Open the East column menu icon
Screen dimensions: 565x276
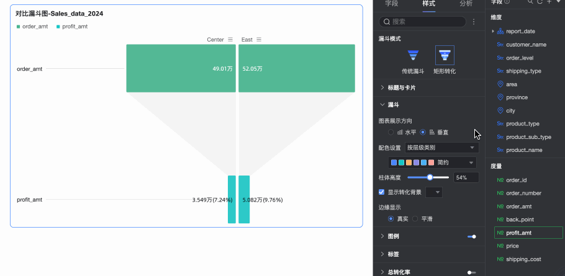point(259,40)
